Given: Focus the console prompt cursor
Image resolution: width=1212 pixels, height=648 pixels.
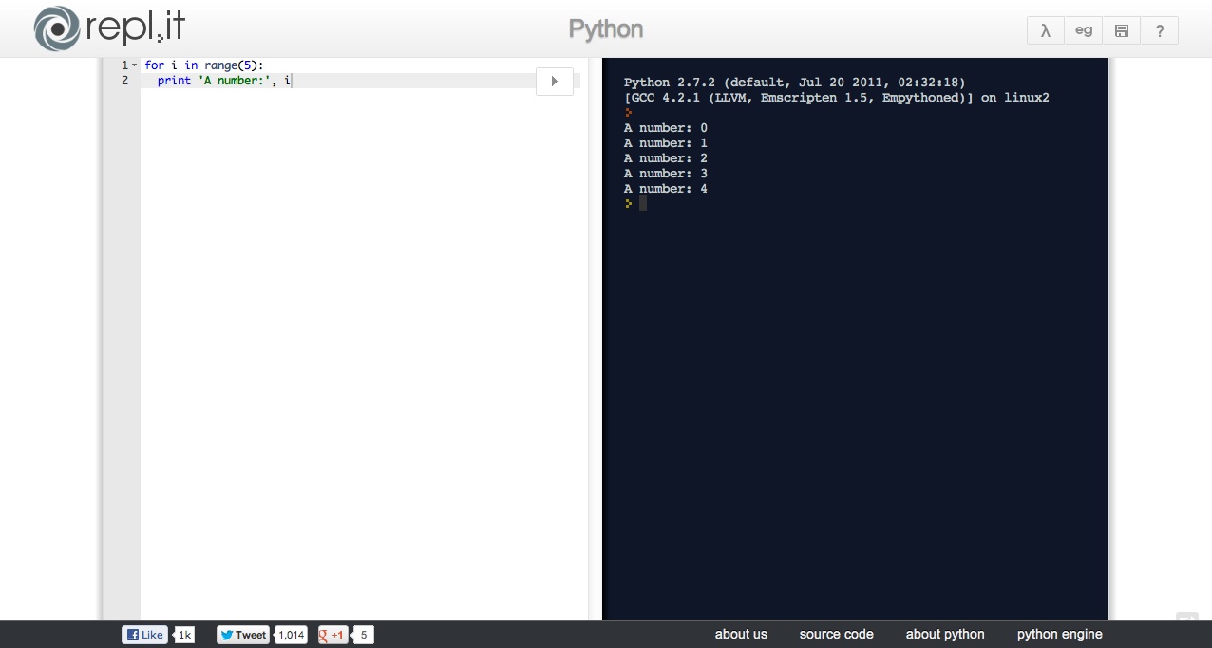Looking at the screenshot, I should pyautogui.click(x=643, y=203).
